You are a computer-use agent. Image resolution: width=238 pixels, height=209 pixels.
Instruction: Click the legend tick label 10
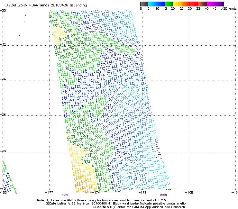[157, 9]
